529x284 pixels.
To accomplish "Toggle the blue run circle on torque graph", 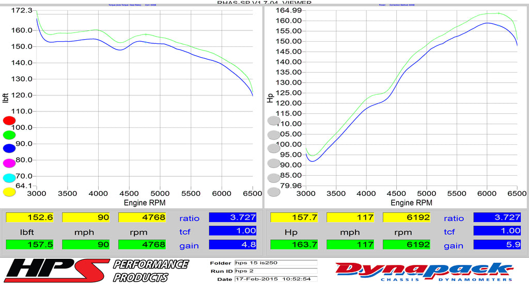I will coord(9,149).
